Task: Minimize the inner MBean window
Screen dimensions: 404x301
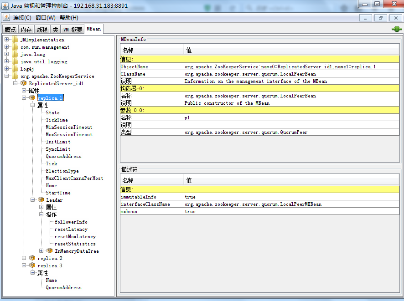Action: click(365, 18)
